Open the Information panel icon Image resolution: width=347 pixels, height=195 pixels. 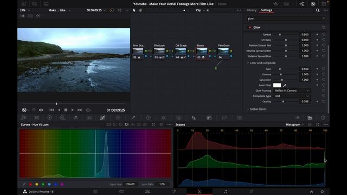323,118
